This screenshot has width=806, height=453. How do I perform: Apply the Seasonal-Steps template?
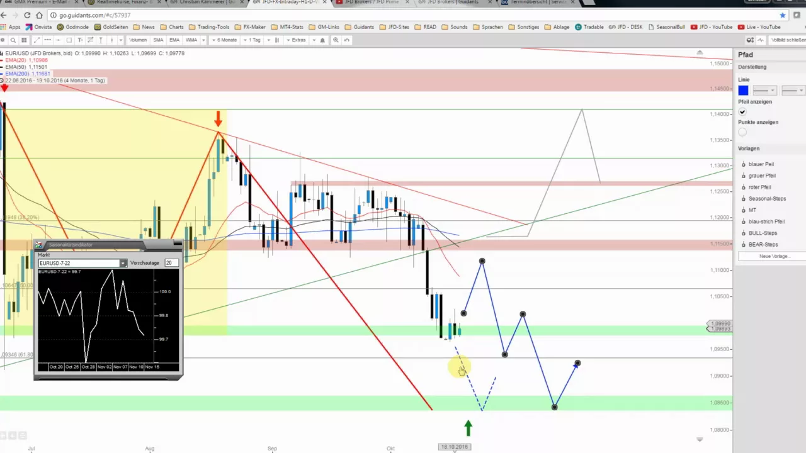[x=767, y=198]
